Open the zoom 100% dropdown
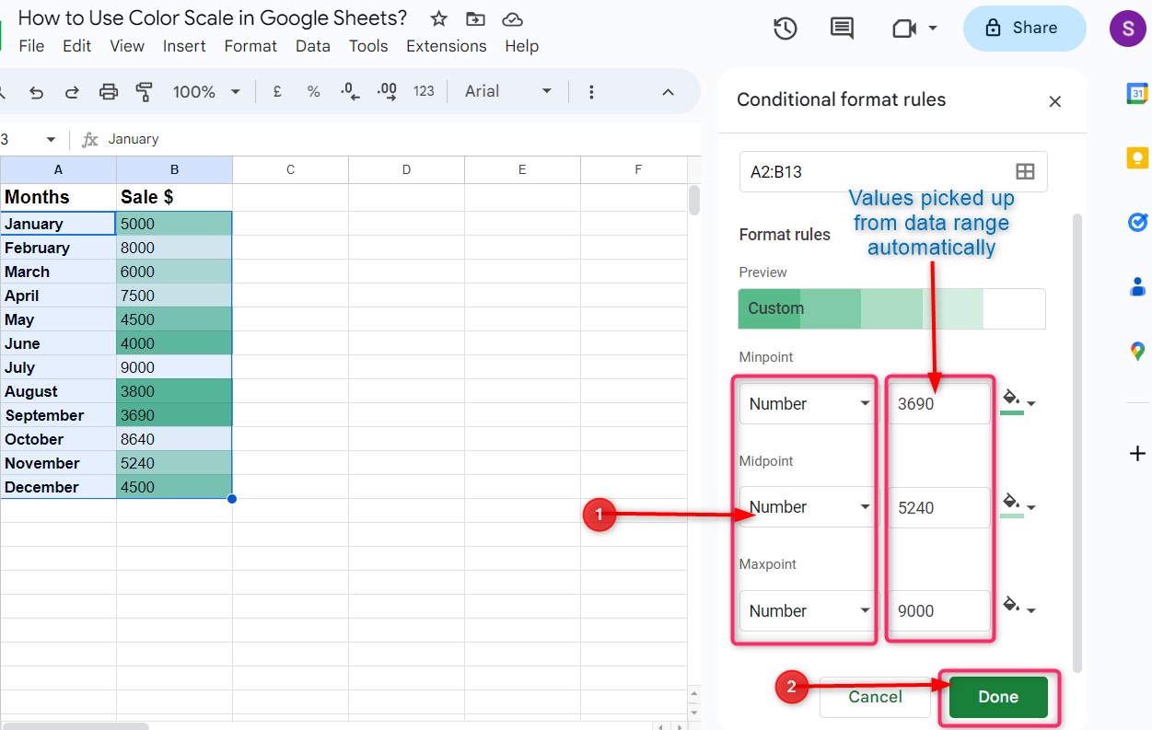Screen dimensions: 1152x730 point(206,91)
